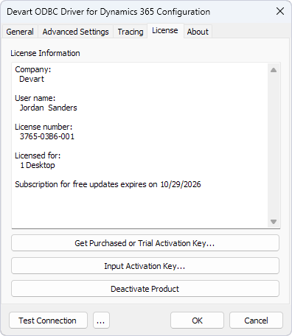Click Deactivate Product button
This screenshot has height=336, width=292.
point(145,289)
